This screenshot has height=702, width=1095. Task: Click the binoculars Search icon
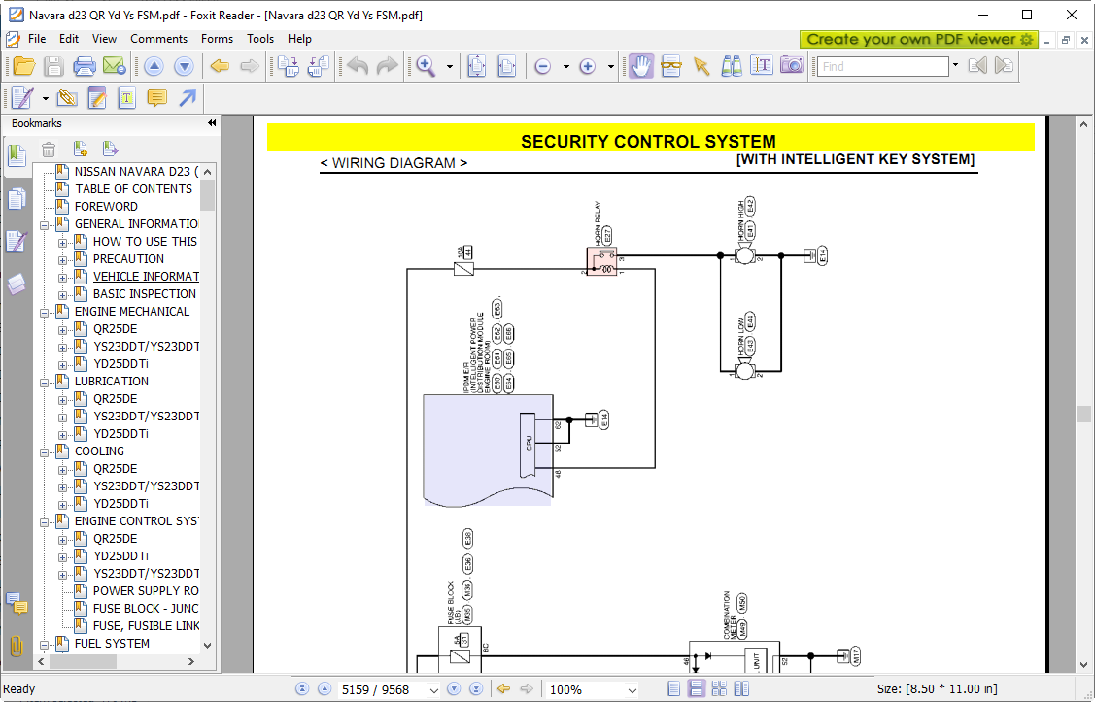(x=732, y=66)
